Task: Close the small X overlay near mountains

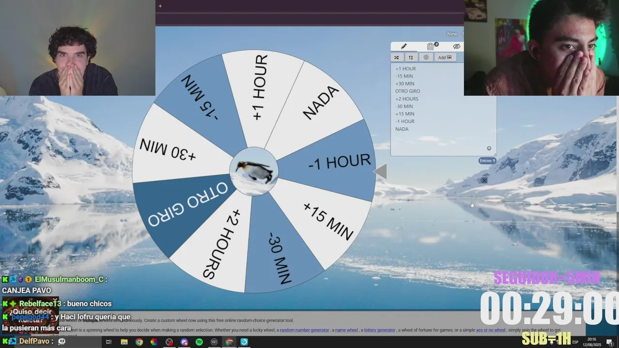Action: point(484,180)
